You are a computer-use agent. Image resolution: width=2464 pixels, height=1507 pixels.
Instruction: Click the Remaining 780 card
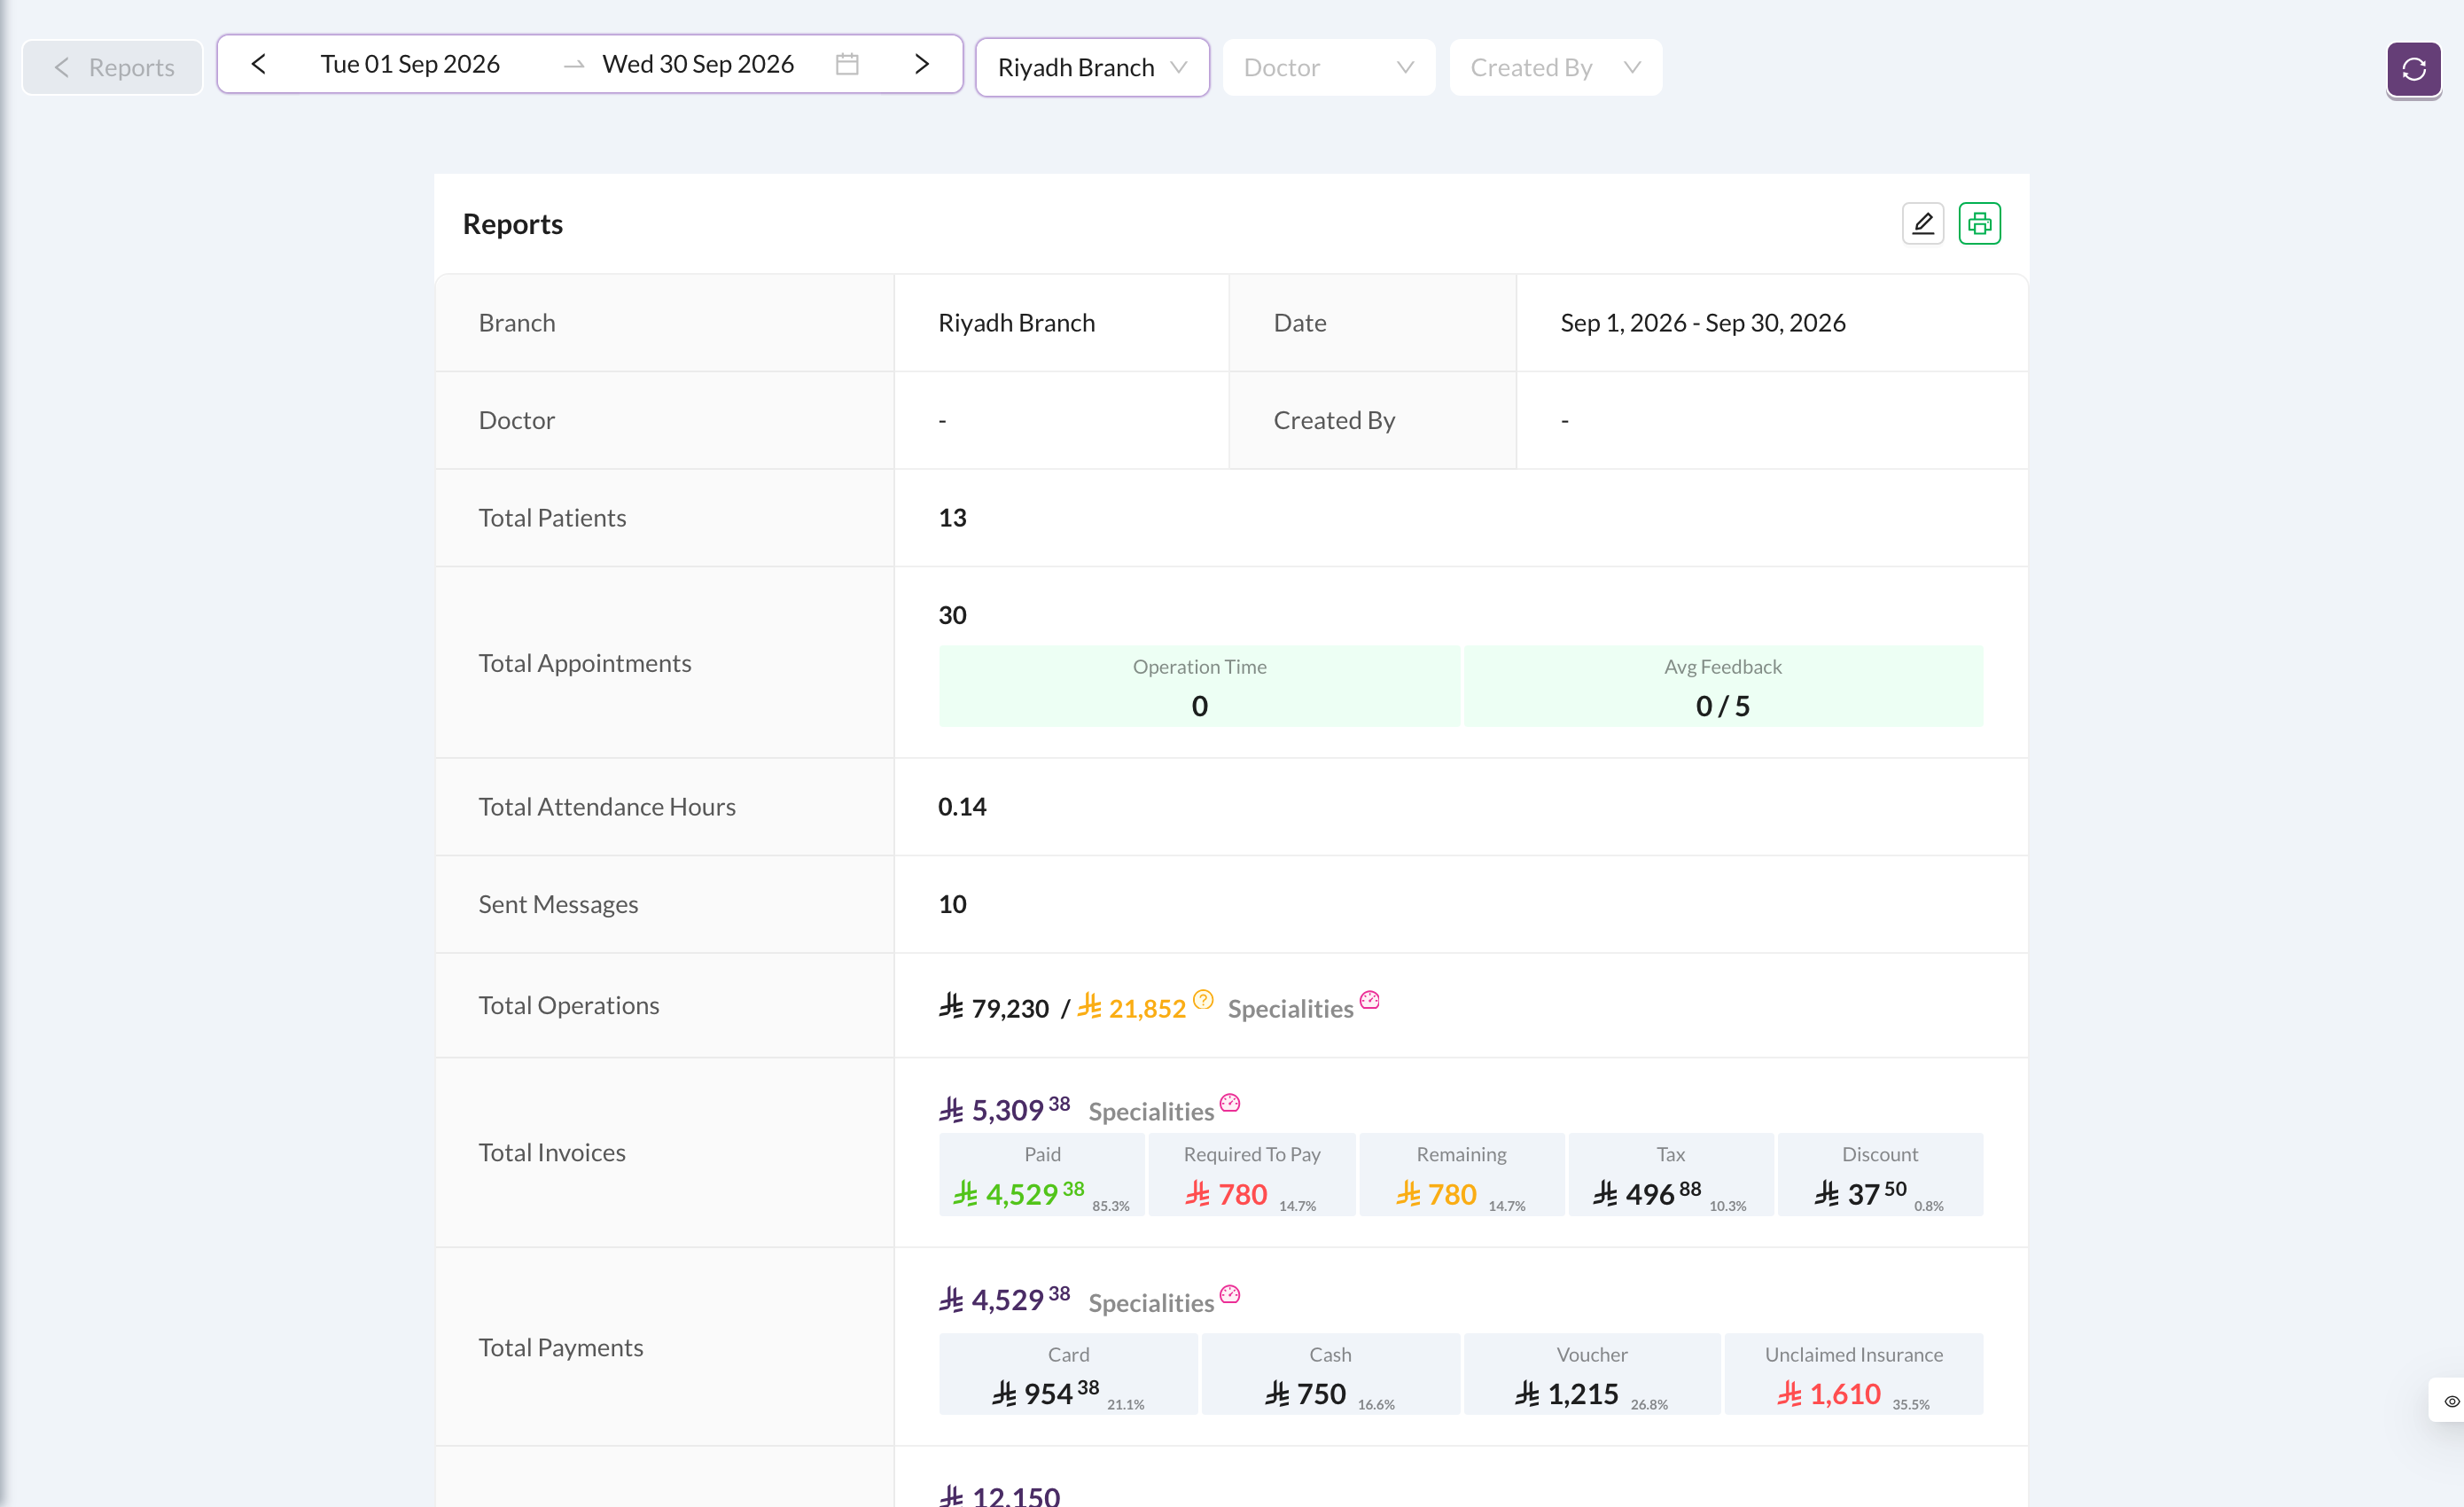(x=1461, y=1174)
